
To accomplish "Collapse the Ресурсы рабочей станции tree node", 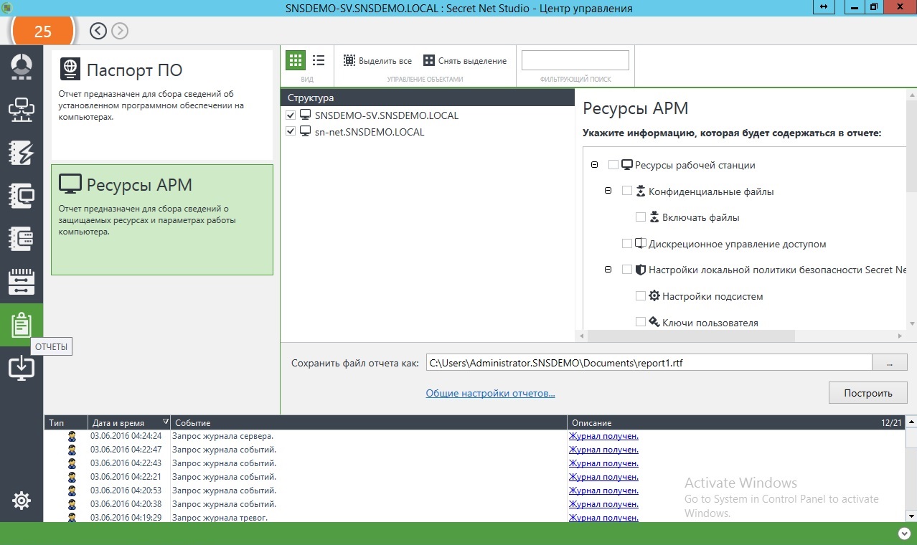I will [594, 165].
